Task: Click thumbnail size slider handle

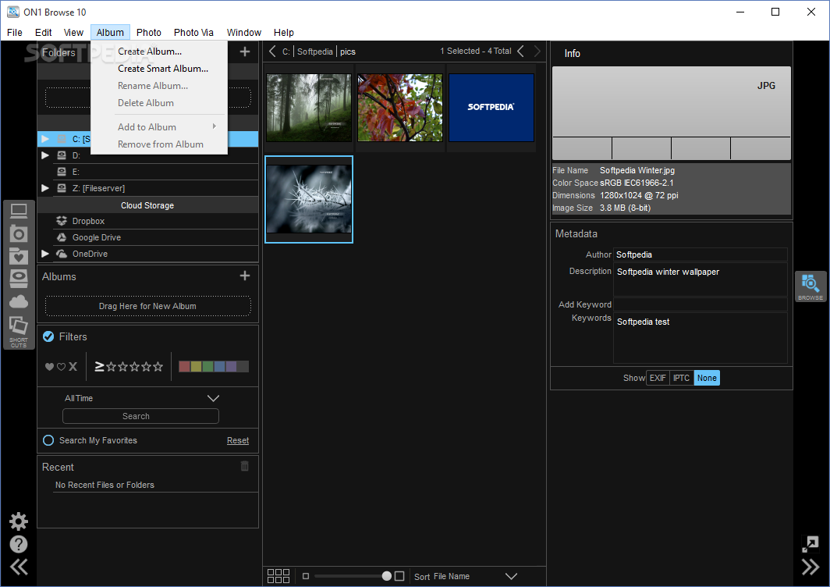Action: [387, 576]
